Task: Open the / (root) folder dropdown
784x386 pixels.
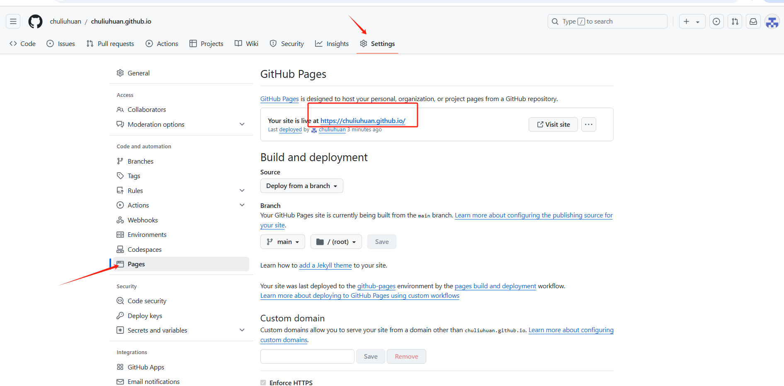Action: (336, 241)
